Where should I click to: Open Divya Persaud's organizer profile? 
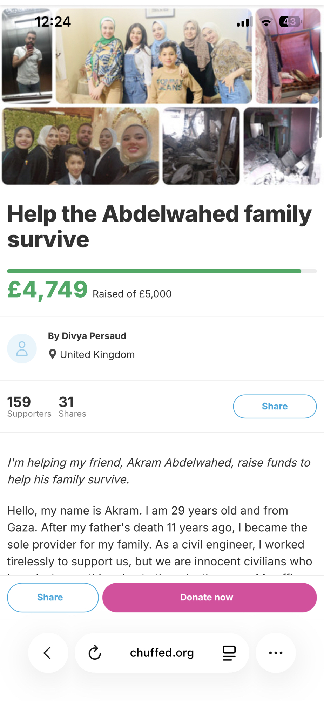pos(87,336)
